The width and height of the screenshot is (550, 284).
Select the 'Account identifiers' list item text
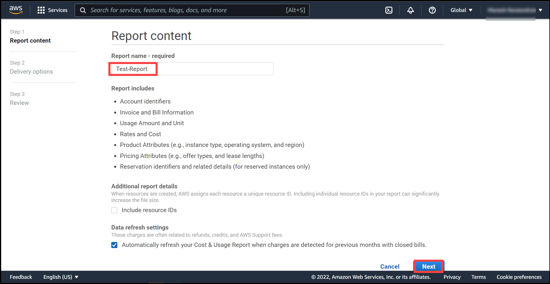coord(145,101)
